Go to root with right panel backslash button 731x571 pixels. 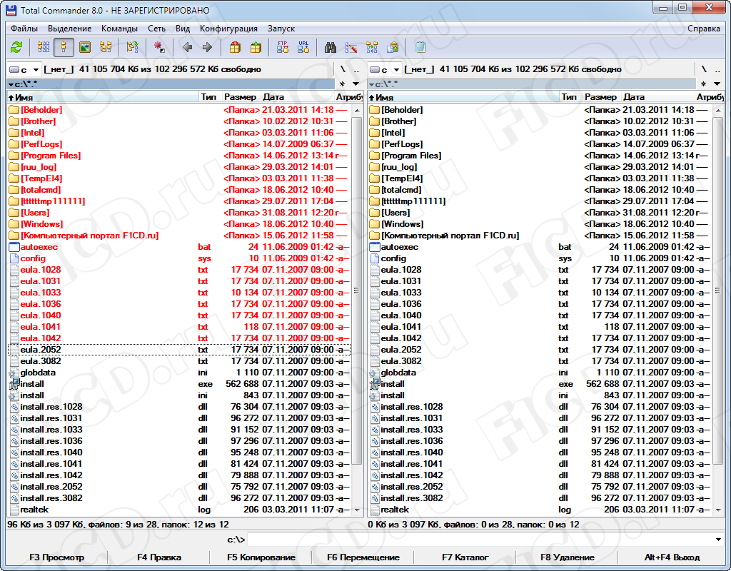click(x=703, y=69)
